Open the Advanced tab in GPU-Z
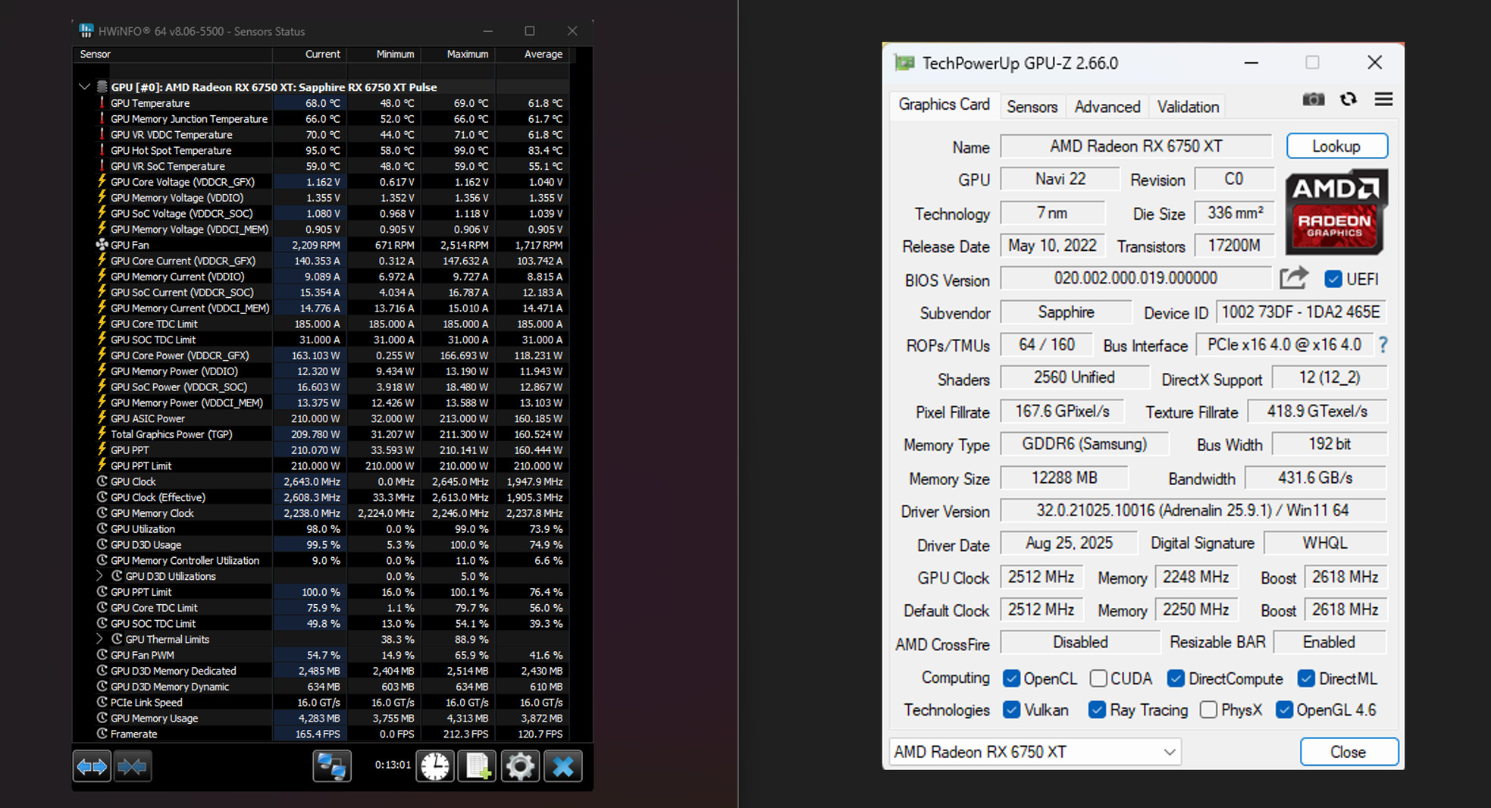 tap(1107, 107)
